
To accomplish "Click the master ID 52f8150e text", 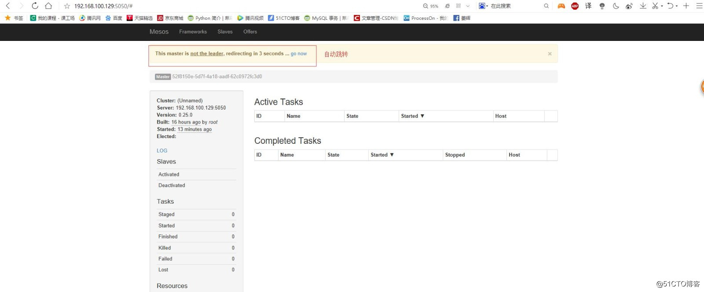I will click(217, 77).
